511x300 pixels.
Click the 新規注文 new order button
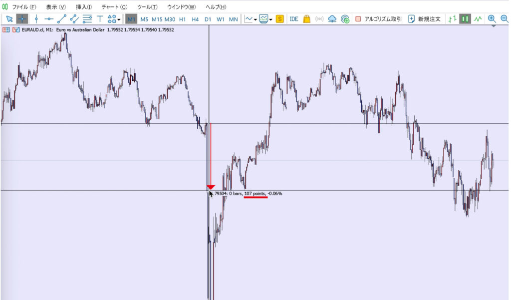pos(424,19)
